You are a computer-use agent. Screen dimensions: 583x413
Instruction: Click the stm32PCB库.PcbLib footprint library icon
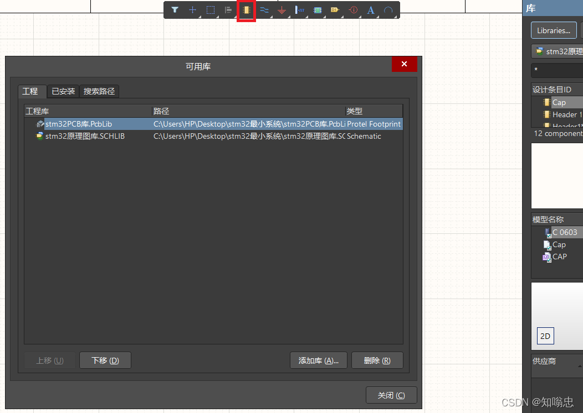point(40,124)
